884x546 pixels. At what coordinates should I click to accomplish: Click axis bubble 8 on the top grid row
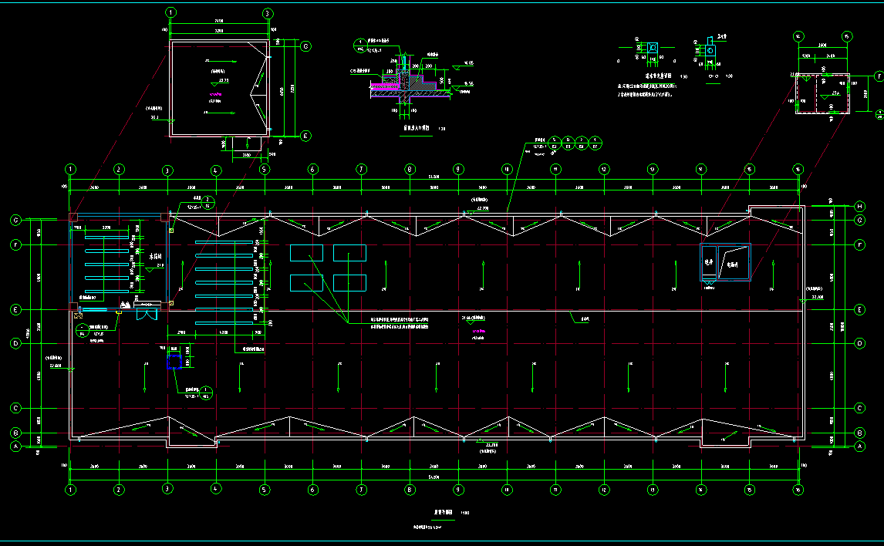tap(410, 169)
